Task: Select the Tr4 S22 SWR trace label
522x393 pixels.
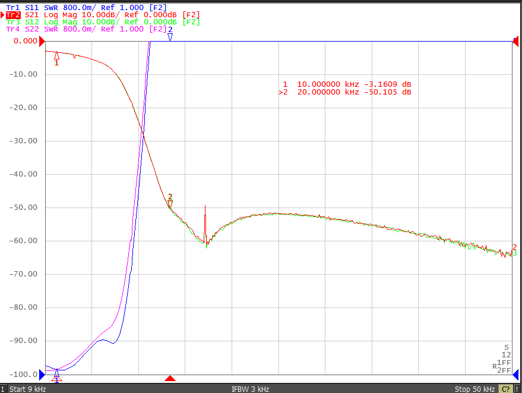Action: click(86, 29)
